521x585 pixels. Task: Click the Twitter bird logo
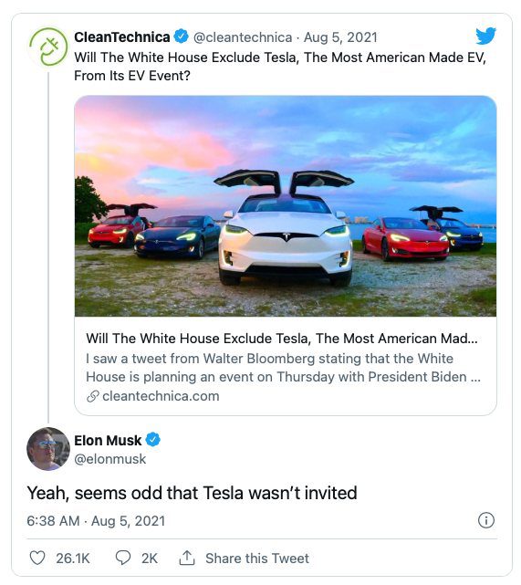pos(485,37)
